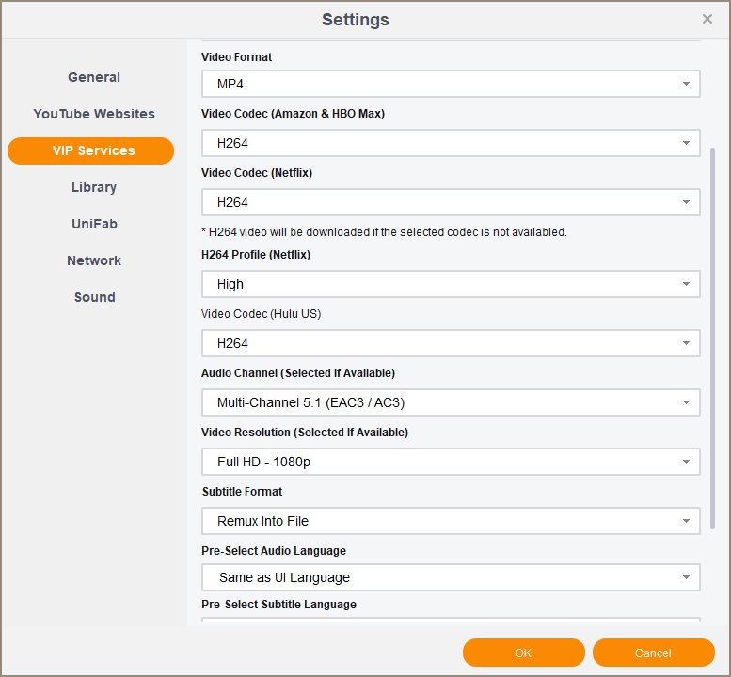Open the Video Format dropdown showing MP4
Screen dimensions: 731x677
pos(451,84)
